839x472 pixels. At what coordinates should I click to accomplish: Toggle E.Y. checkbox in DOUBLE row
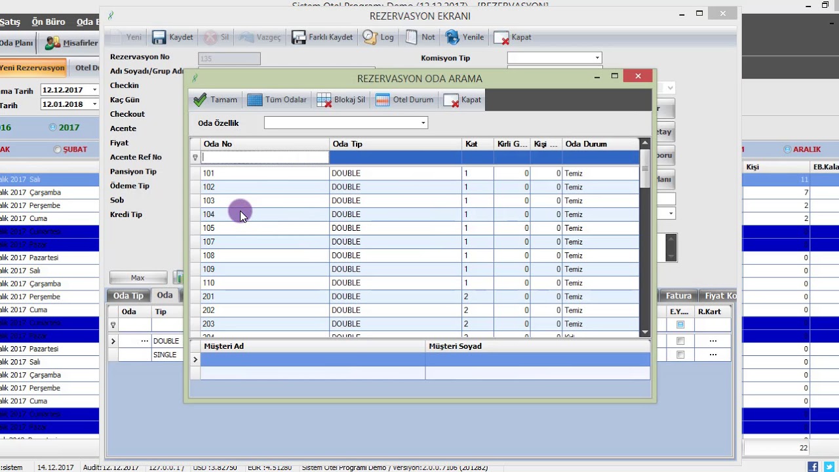pos(680,341)
